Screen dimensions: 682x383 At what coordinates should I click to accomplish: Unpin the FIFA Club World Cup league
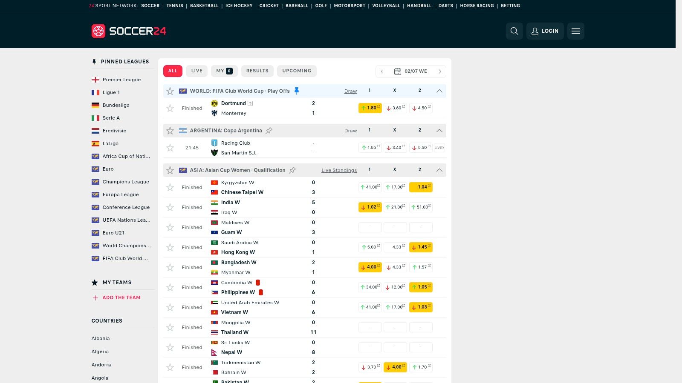(297, 91)
